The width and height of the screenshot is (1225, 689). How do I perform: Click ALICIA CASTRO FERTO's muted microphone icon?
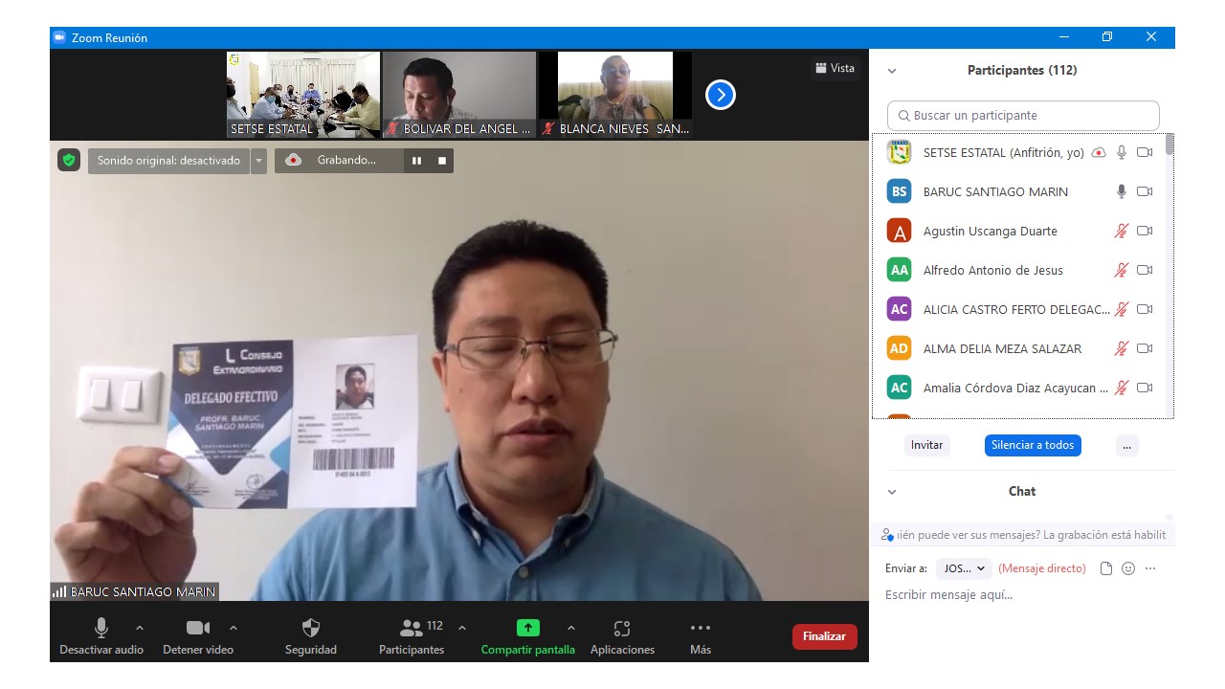coord(1122,309)
